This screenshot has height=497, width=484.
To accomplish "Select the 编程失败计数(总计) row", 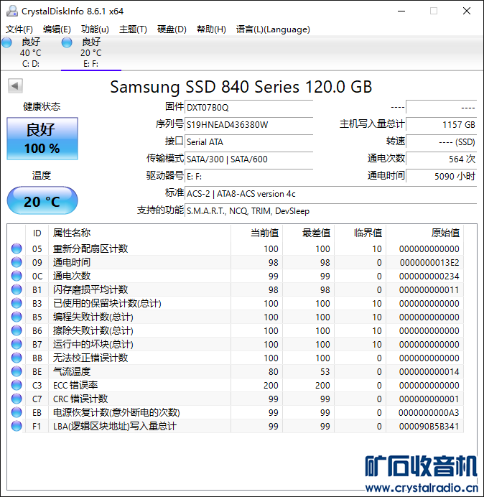I will [236, 317].
